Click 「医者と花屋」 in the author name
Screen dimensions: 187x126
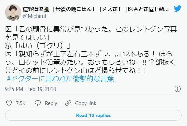[141, 9]
